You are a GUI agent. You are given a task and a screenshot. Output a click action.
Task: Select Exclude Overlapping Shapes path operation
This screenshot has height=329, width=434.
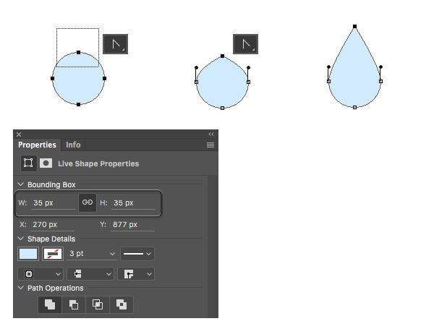[x=122, y=304]
